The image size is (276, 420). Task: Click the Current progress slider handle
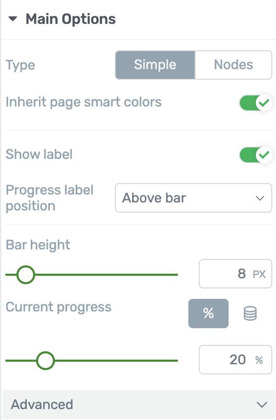[x=45, y=361]
